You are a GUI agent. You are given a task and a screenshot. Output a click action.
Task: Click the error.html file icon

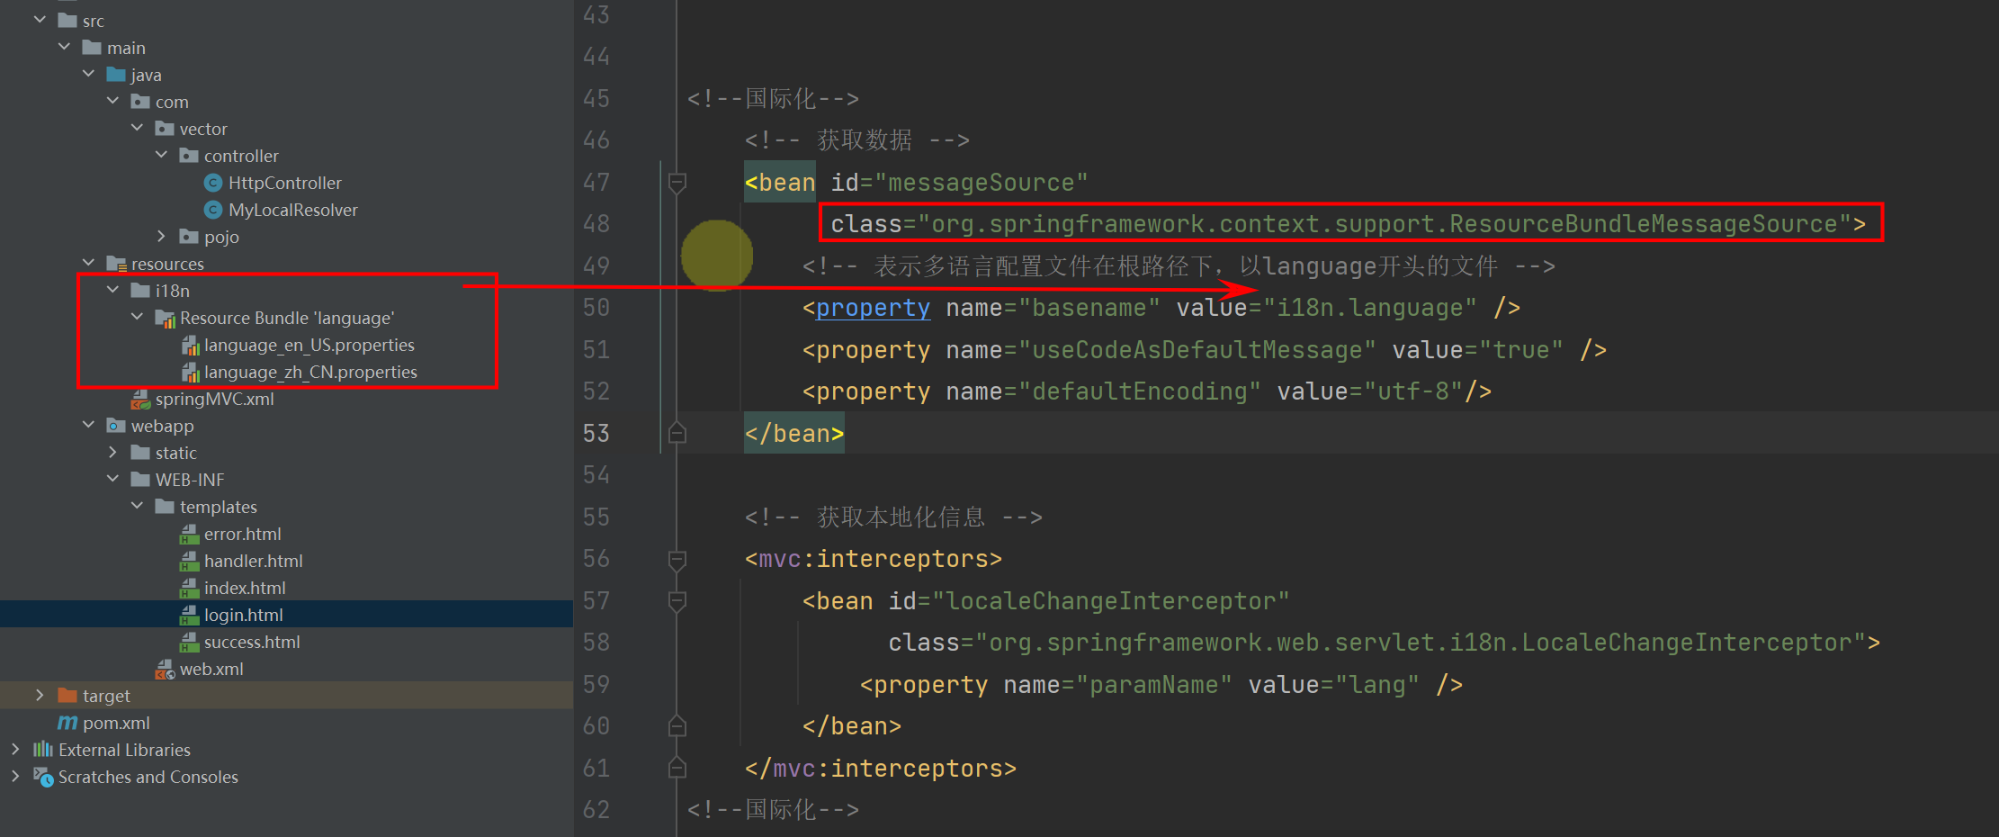(x=189, y=535)
